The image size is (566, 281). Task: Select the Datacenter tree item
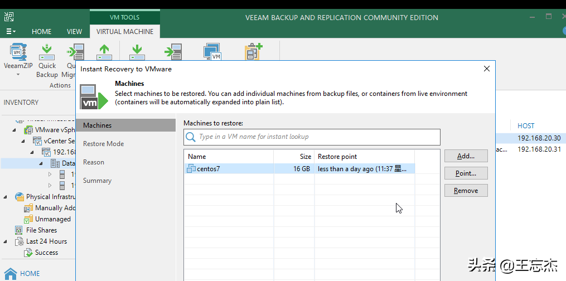[68, 163]
